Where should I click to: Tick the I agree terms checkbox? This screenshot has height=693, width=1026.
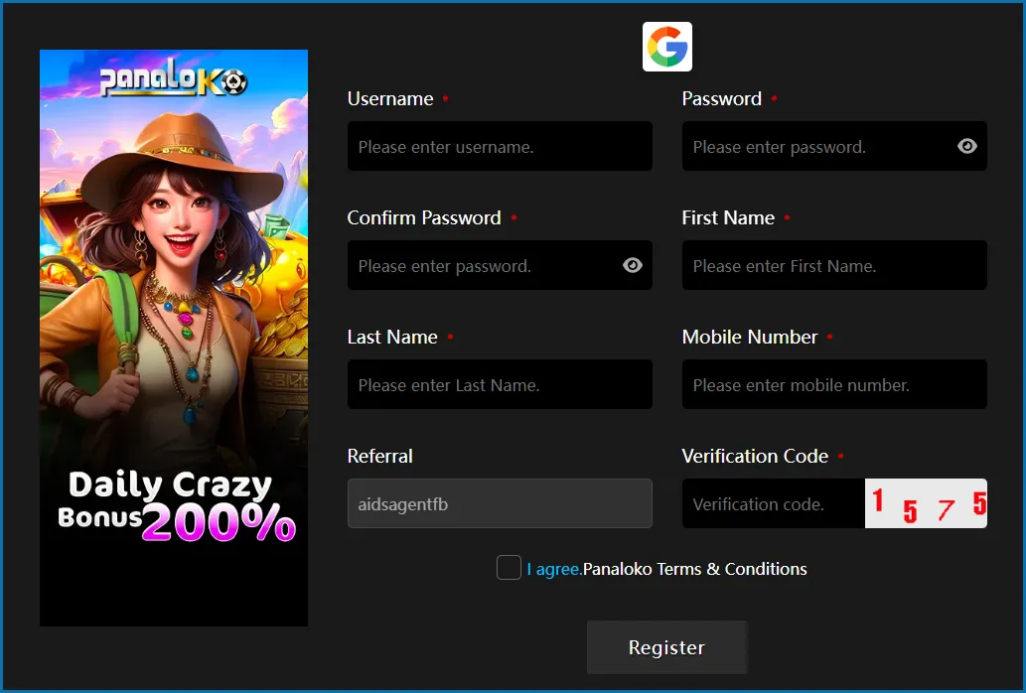(x=509, y=568)
